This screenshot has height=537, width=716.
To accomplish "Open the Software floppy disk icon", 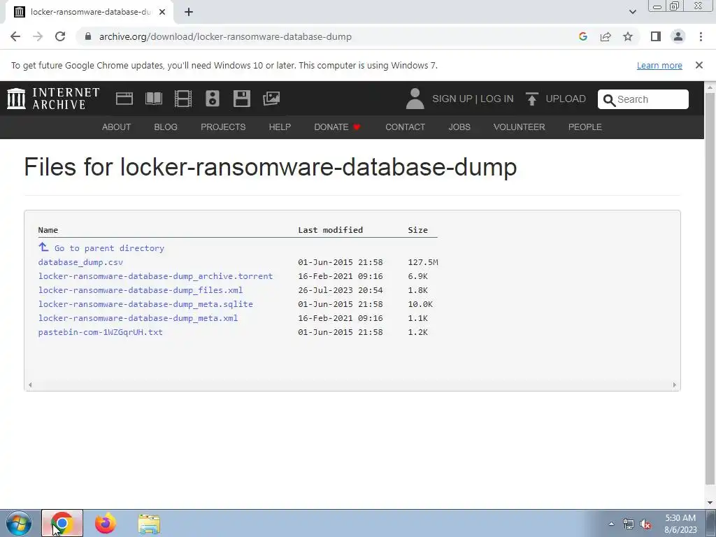I will tap(241, 99).
